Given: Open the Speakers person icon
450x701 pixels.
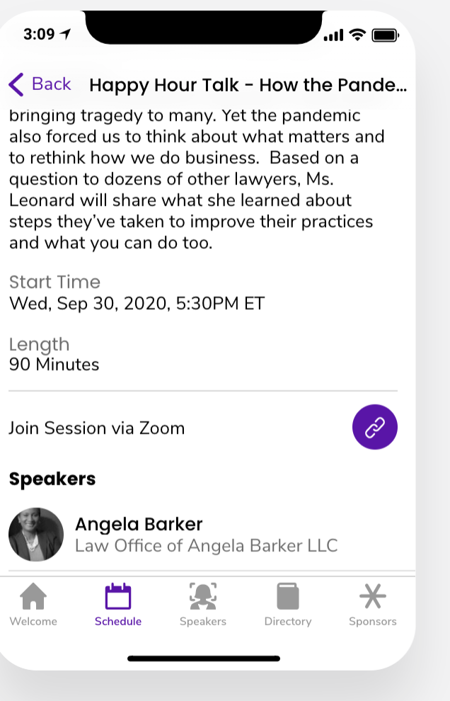Looking at the screenshot, I should pos(203,596).
